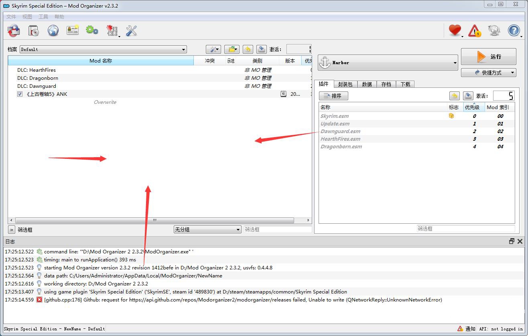528x336 pixels.
Task: Click restore plugin list backup icon
Action: (x=454, y=96)
